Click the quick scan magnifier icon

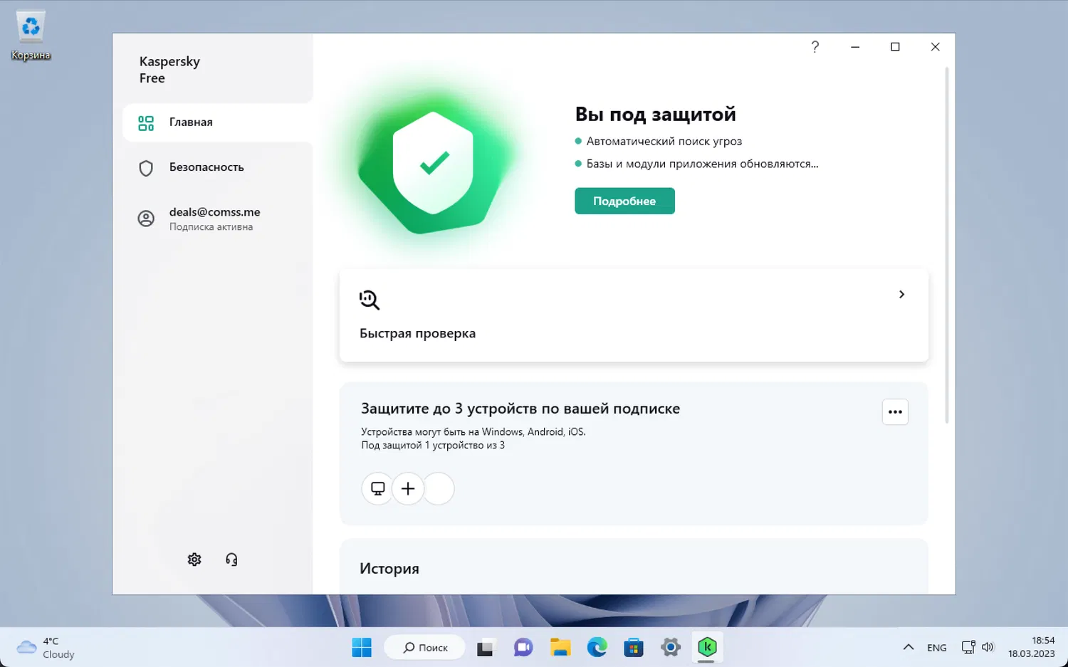(x=370, y=300)
